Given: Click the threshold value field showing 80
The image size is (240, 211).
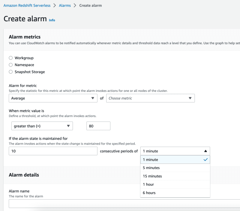Looking at the screenshot, I should point(98,126).
